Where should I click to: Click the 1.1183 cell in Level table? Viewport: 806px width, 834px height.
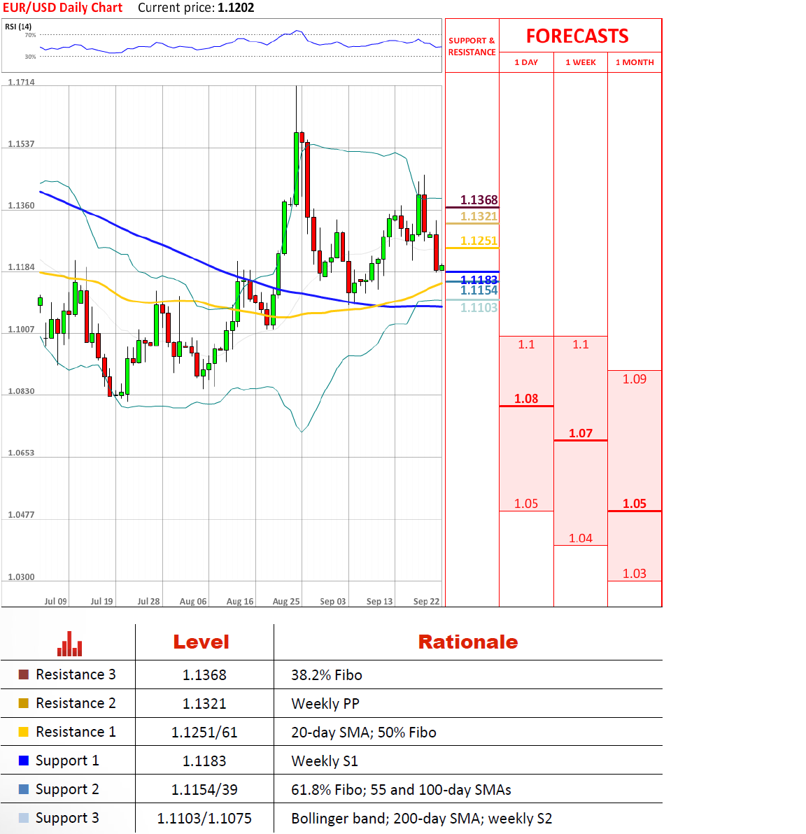(204, 761)
